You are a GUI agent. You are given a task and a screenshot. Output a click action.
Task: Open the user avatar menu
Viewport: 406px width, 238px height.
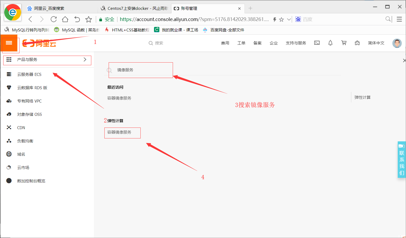tap(397, 43)
